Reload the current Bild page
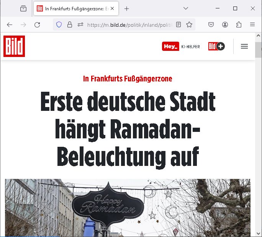Image resolution: width=262 pixels, height=237 pixels. tap(37, 25)
